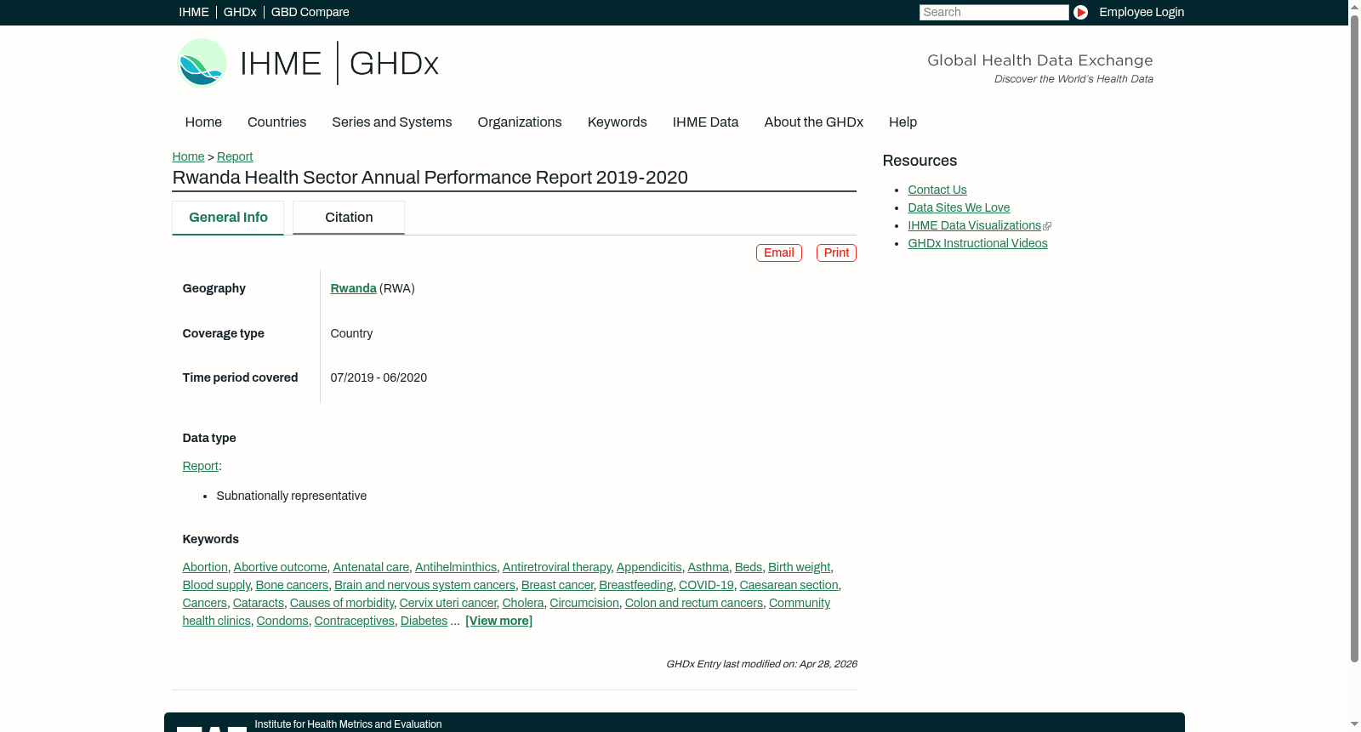The height and width of the screenshot is (732, 1361).
Task: Open the Antenatal care keyword
Action: point(371,567)
